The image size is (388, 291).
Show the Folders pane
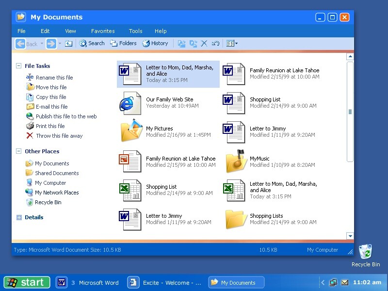[123, 43]
